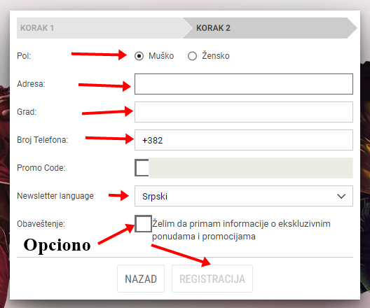The height and width of the screenshot is (308, 370).
Task: Click the NAZAD button
Action: tap(141, 279)
